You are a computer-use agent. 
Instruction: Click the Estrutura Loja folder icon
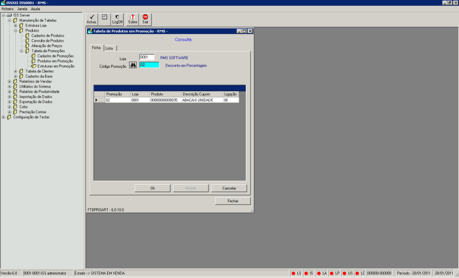[21, 25]
